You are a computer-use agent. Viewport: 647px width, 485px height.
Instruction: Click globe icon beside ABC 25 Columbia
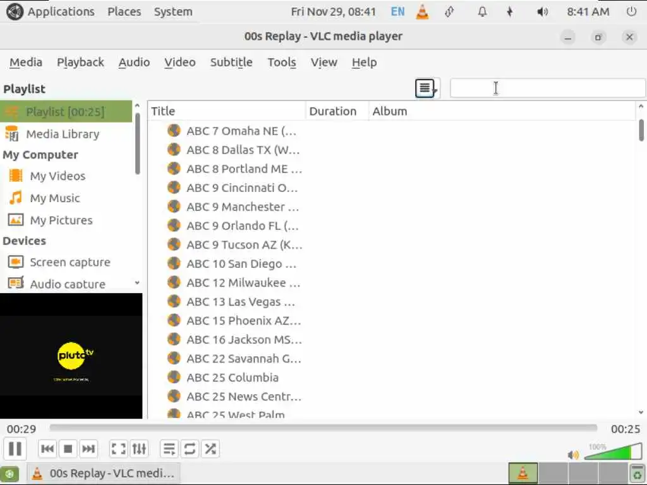click(174, 377)
